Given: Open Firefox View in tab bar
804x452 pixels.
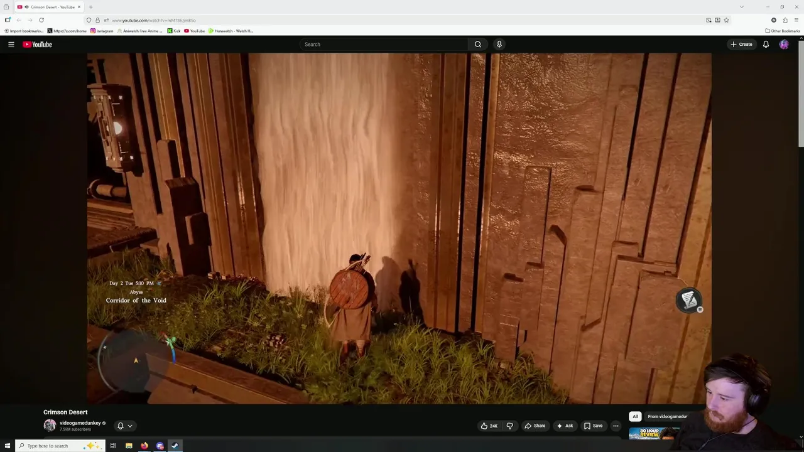Looking at the screenshot, I should (x=6, y=7).
